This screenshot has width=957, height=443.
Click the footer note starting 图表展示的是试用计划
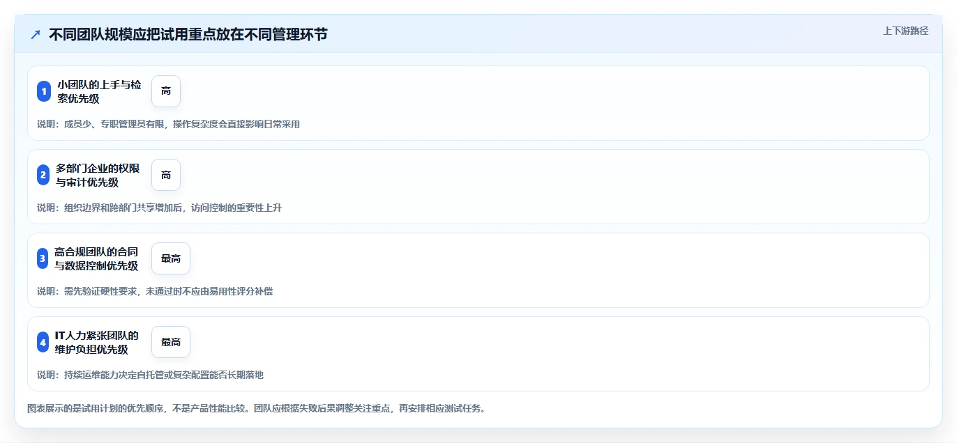click(x=256, y=408)
